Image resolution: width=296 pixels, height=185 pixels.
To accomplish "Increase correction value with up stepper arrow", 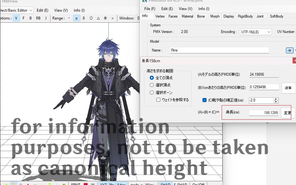I will tap(276, 99).
